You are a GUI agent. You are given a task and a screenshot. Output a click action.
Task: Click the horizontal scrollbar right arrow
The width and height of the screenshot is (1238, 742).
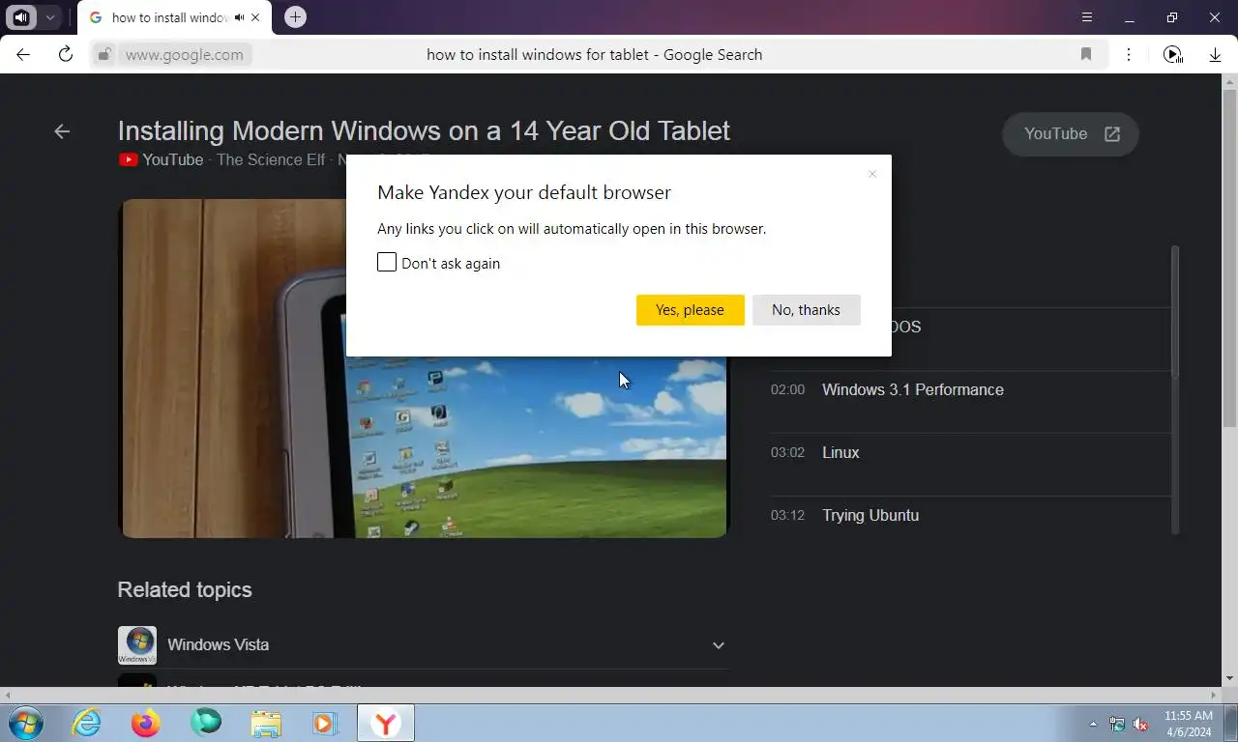pyautogui.click(x=1215, y=695)
